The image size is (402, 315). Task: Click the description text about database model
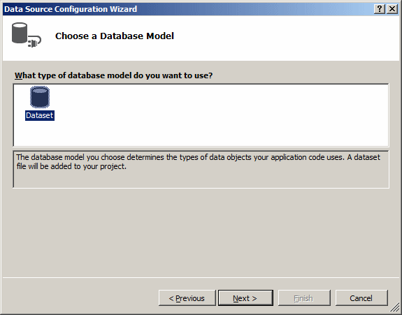[198, 162]
